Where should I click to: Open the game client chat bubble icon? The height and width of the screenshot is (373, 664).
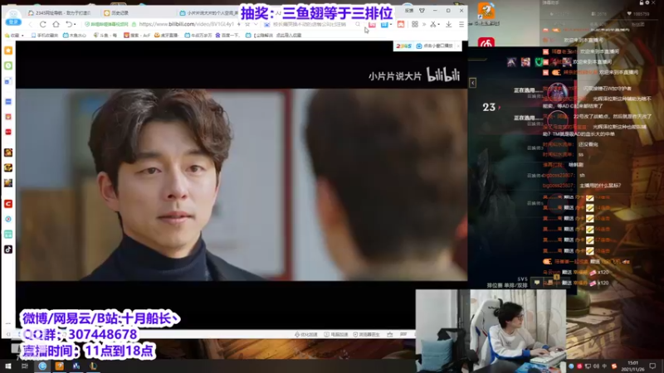[537, 282]
